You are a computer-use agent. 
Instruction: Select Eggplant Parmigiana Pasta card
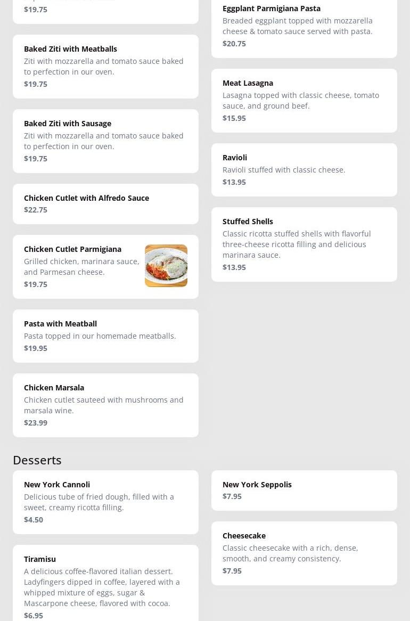304,27
